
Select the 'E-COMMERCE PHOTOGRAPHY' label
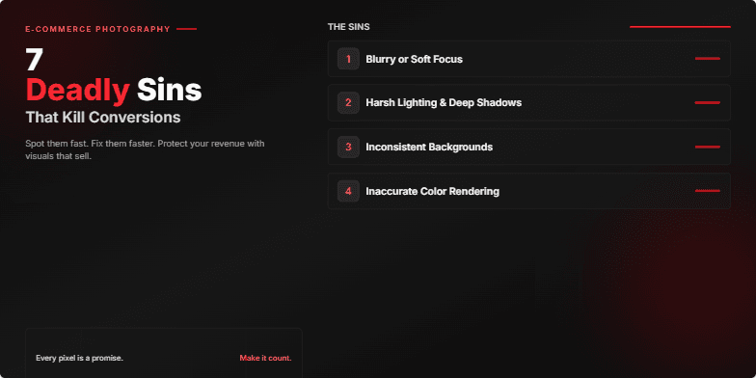[98, 29]
